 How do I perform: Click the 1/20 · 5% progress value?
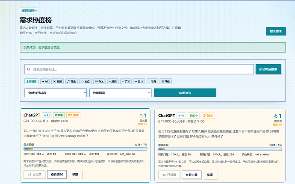pyautogui.click(x=276, y=145)
